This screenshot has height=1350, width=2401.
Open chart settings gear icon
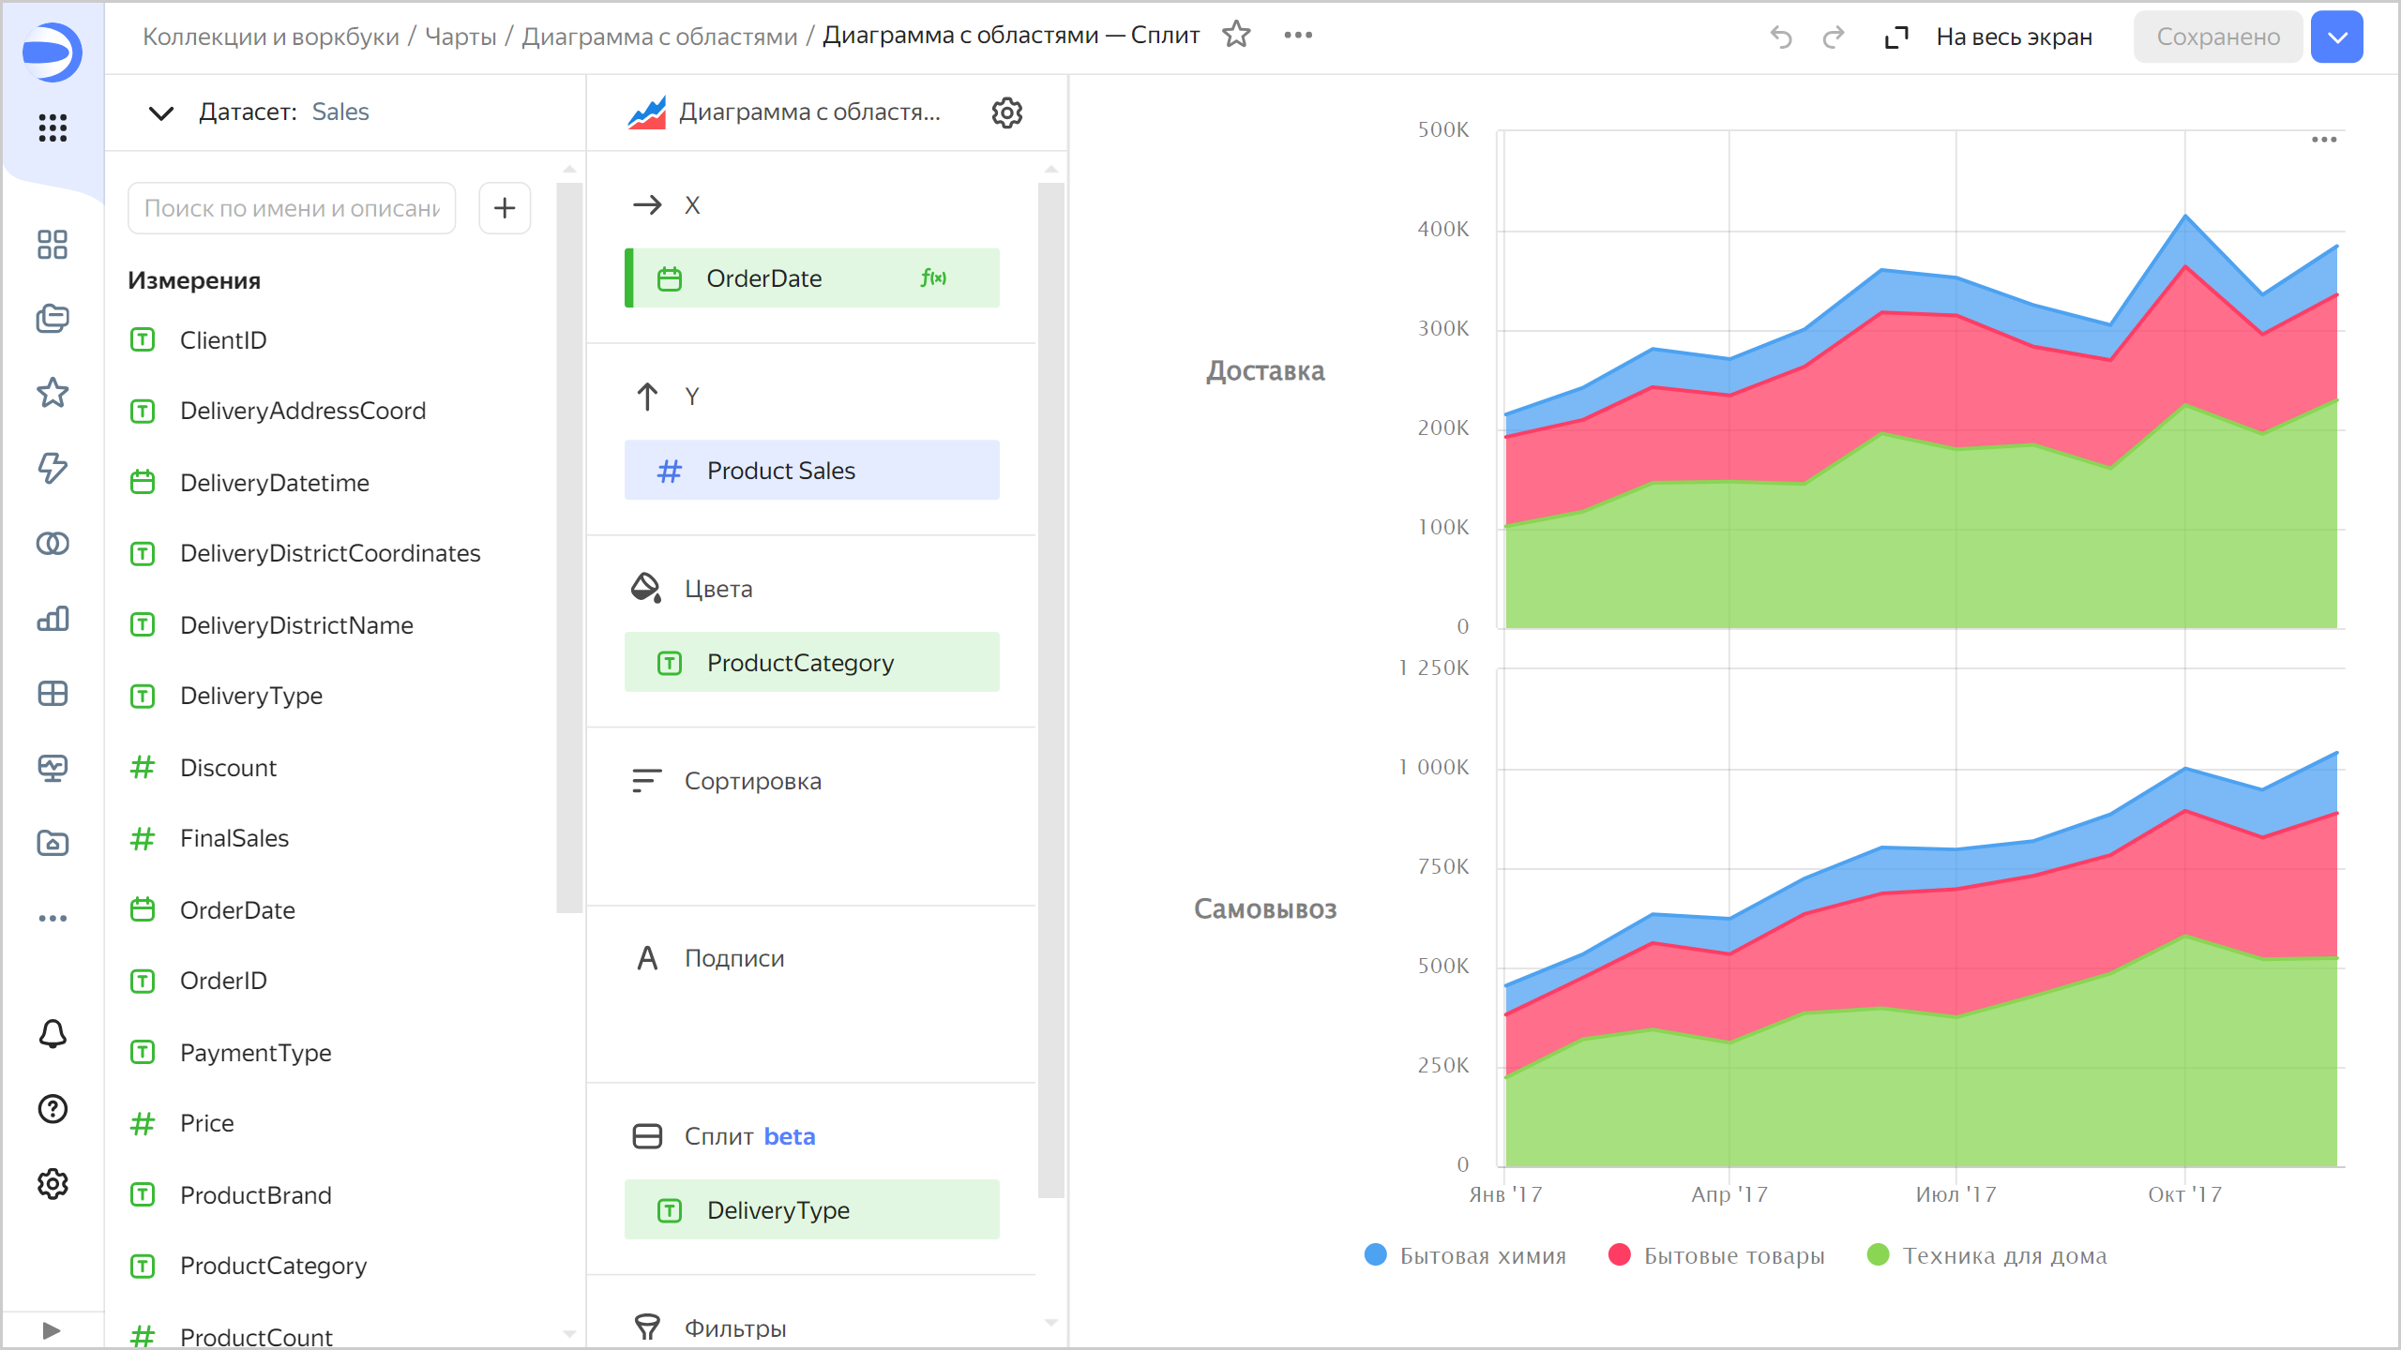click(x=1006, y=112)
